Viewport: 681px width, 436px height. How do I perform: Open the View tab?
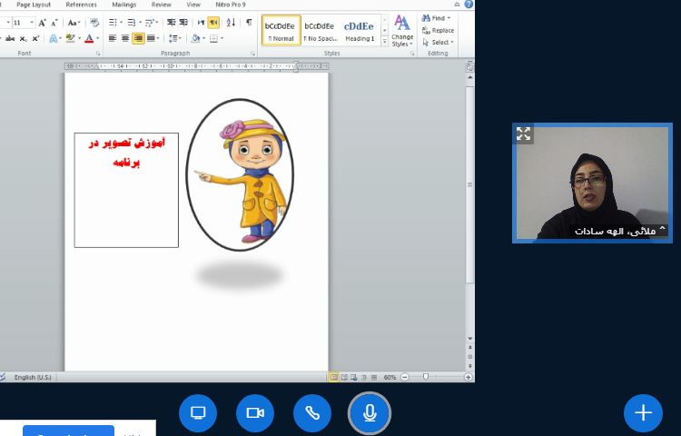click(193, 5)
